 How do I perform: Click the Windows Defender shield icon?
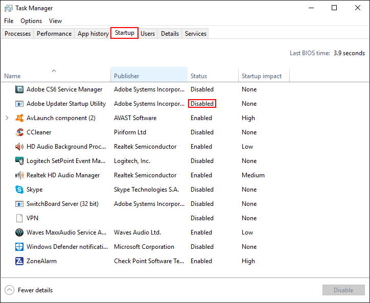19,247
